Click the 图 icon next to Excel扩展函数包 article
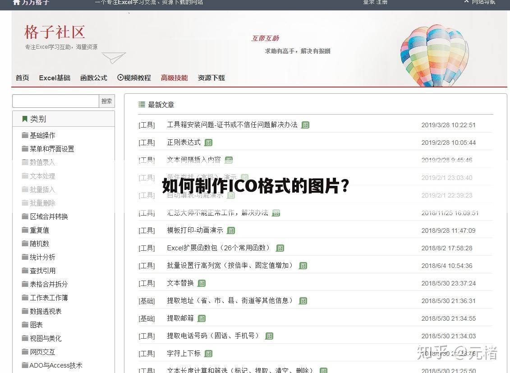 [x=280, y=248]
